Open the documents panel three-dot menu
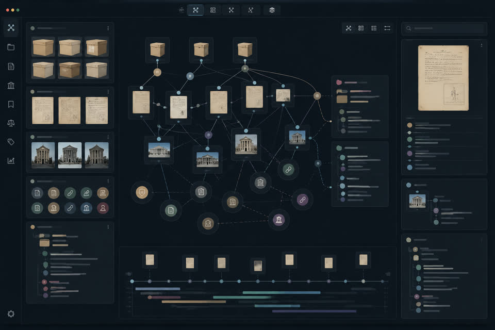The height and width of the screenshot is (330, 495). (108, 92)
